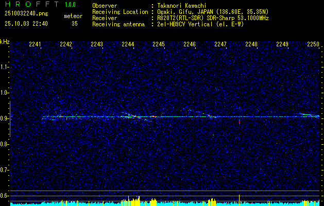Viewport: 324px width, 206px height.
Task: Click the yellow power burst under 2244
Action: [x=131, y=201]
